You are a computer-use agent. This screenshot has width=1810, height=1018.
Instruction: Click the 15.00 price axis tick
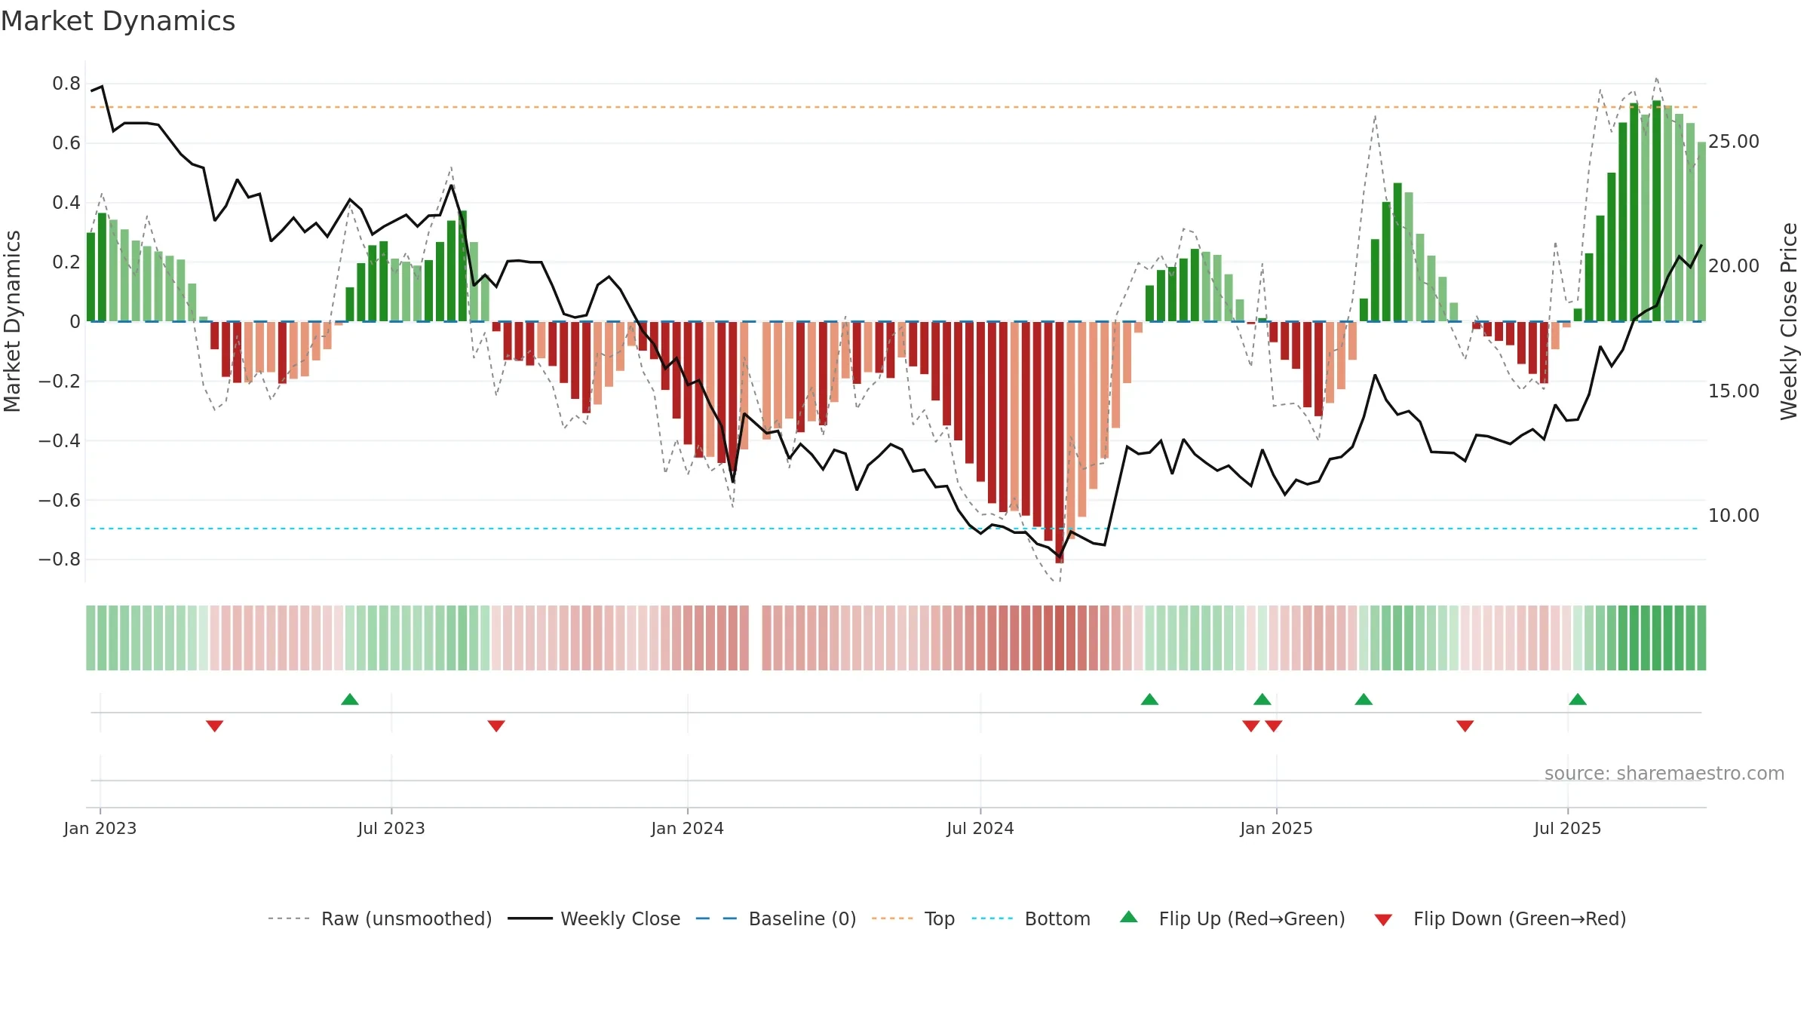click(1734, 391)
